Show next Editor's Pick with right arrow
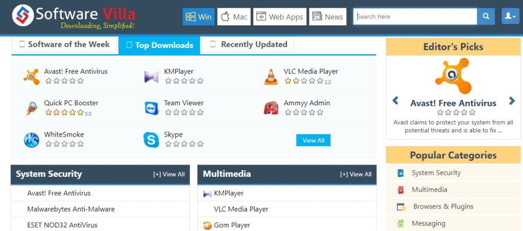The height and width of the screenshot is (231, 523). [512, 101]
